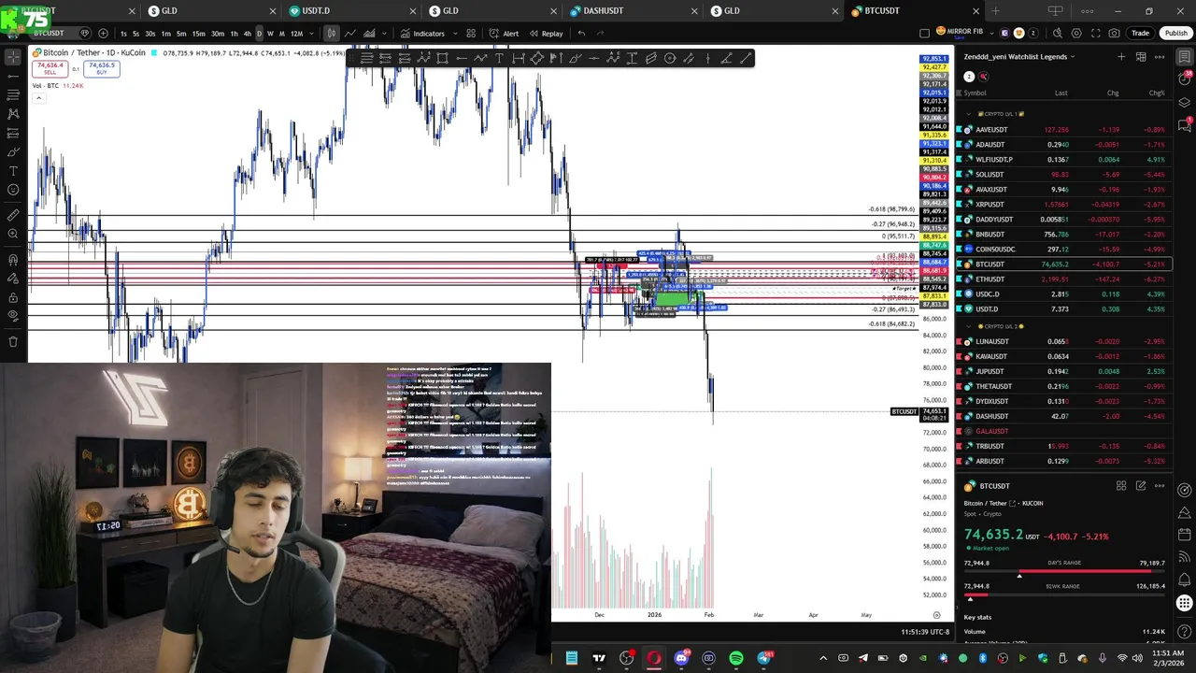
Task: Open Discord from taskbar
Action: (681, 658)
